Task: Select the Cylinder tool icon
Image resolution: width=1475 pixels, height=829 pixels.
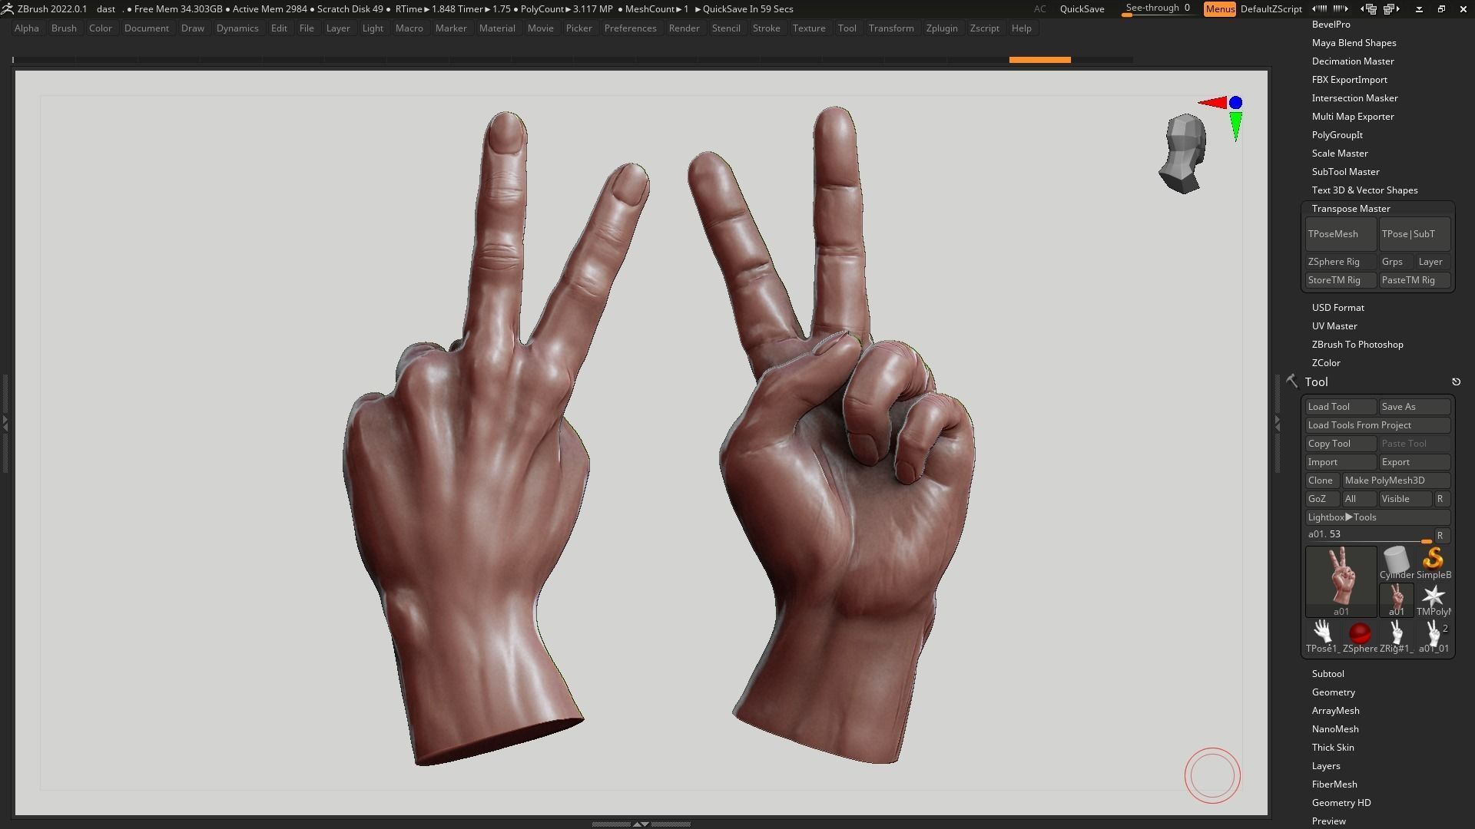Action: click(1396, 563)
